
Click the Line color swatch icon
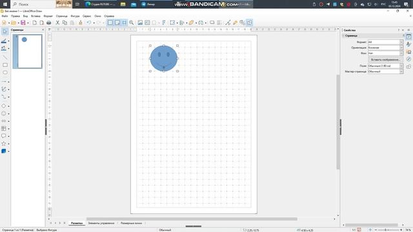pos(4,41)
